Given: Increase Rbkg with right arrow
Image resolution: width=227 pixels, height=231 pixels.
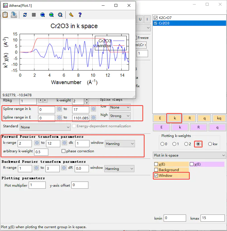Looking at the screenshot, I should 45,100.
